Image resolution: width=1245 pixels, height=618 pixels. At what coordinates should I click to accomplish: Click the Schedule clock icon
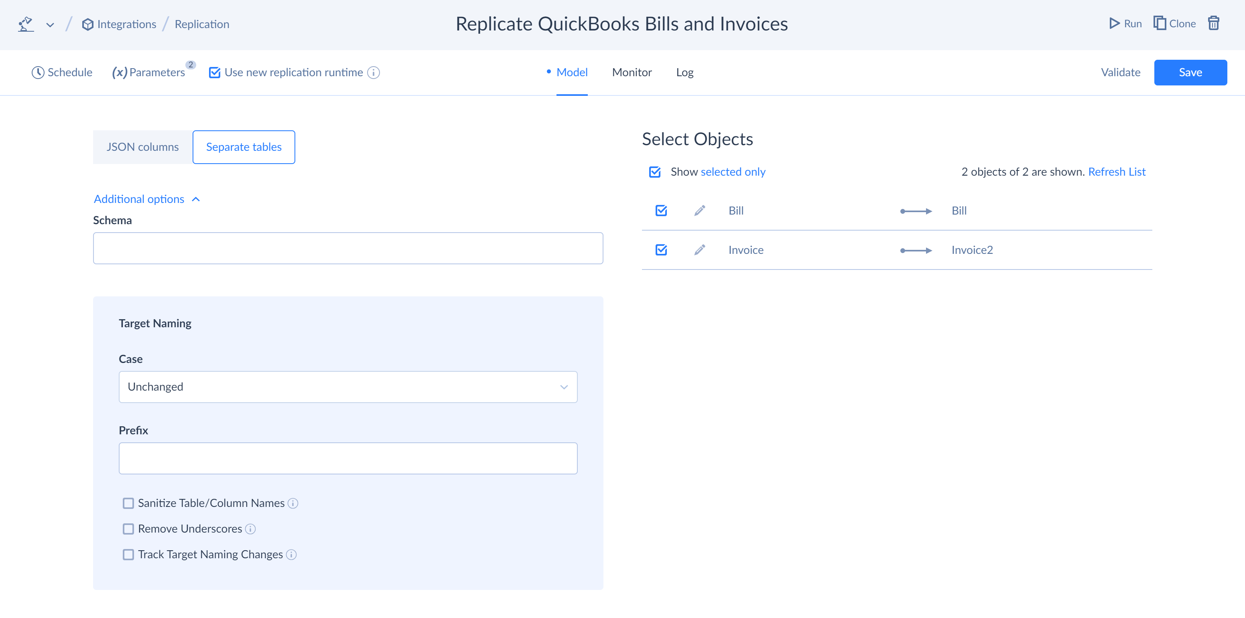(x=38, y=73)
